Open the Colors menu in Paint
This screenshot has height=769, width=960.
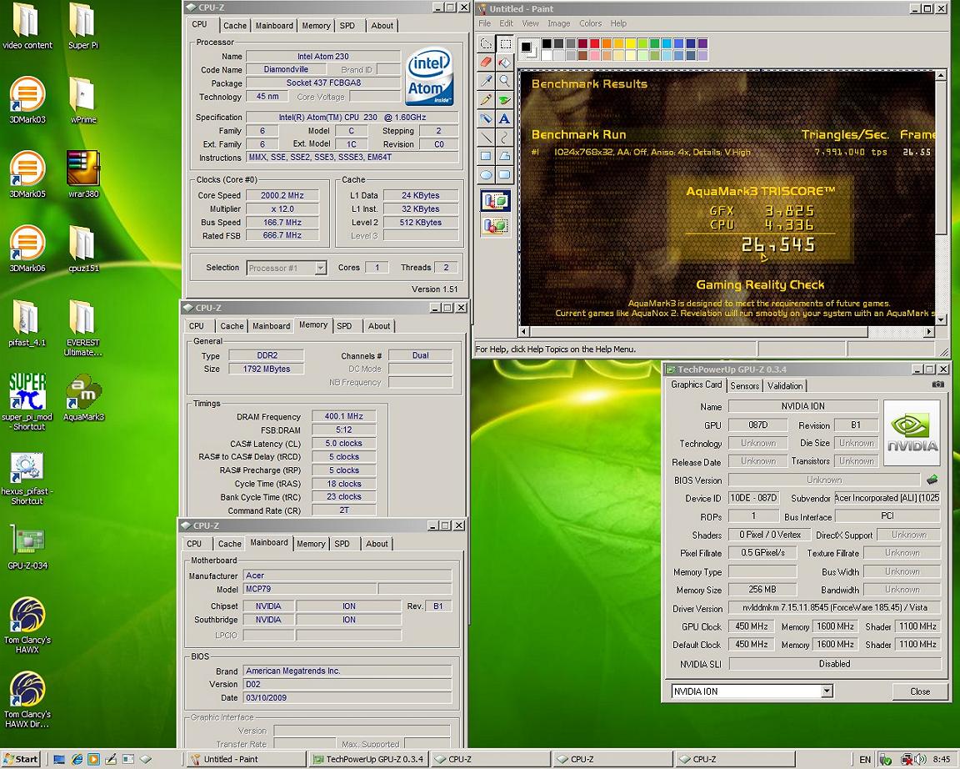(x=590, y=23)
